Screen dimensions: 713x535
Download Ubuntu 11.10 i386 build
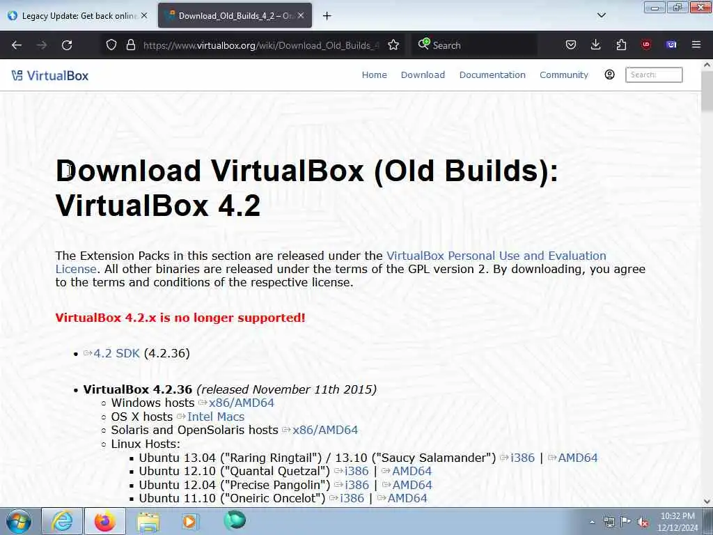click(x=352, y=498)
